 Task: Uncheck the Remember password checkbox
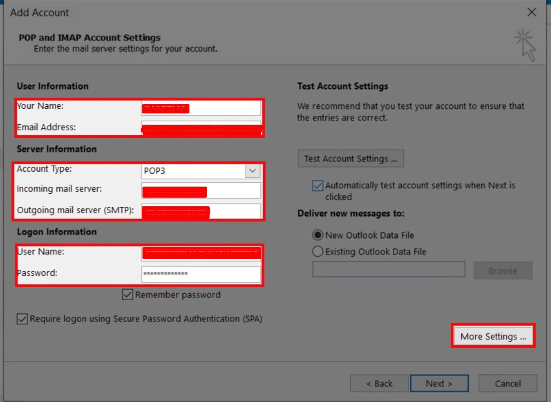(x=127, y=295)
